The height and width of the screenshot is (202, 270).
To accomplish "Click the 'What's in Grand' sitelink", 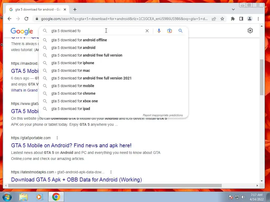I will pyautogui.click(x=24, y=90).
